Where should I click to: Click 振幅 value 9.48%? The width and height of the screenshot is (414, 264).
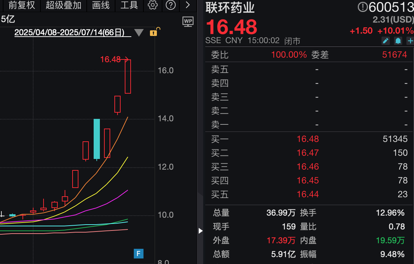coord(392,254)
